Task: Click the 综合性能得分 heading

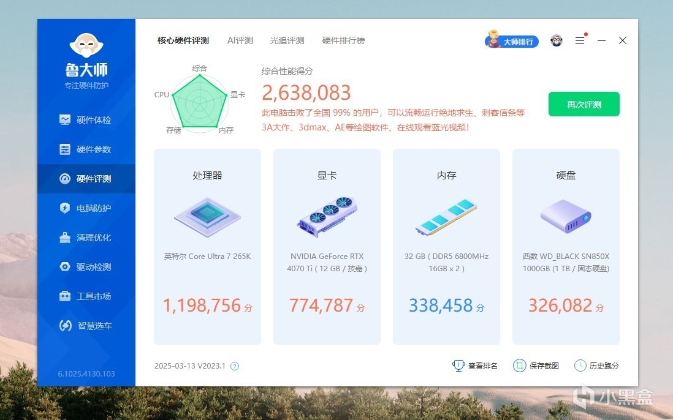Action: point(287,71)
